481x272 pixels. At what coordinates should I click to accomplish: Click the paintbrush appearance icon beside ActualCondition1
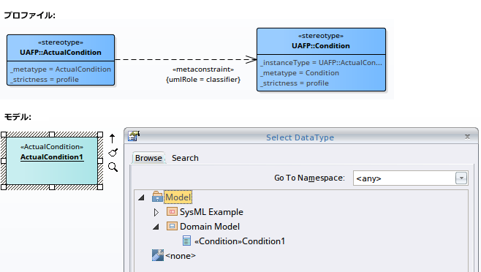tap(113, 153)
